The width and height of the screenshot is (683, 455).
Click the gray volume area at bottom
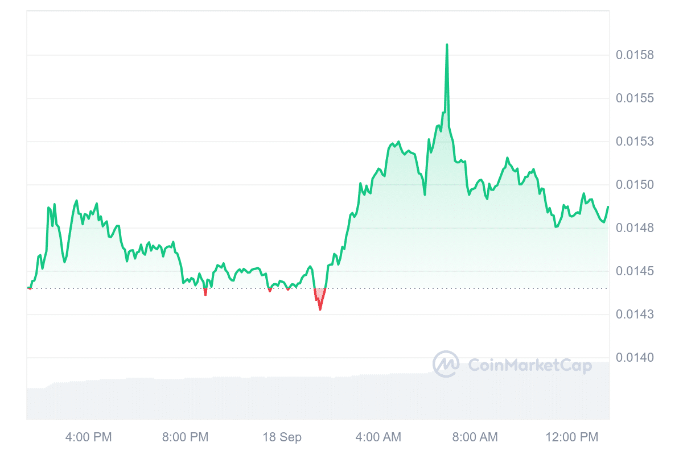click(318, 398)
